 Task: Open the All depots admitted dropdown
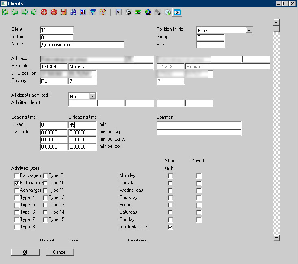tap(92, 96)
